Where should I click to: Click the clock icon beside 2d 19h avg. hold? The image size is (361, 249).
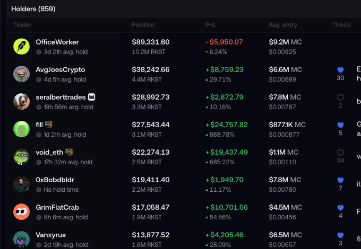coord(39,245)
